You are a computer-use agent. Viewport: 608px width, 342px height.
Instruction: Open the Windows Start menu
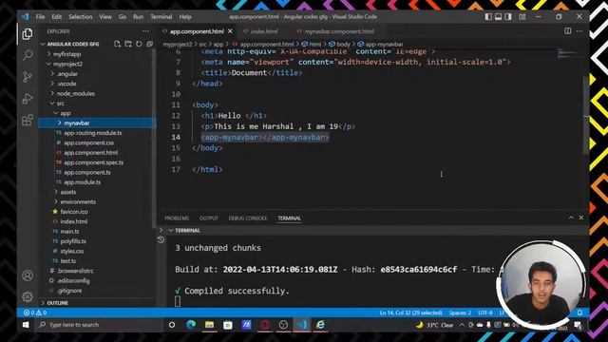tap(26, 325)
